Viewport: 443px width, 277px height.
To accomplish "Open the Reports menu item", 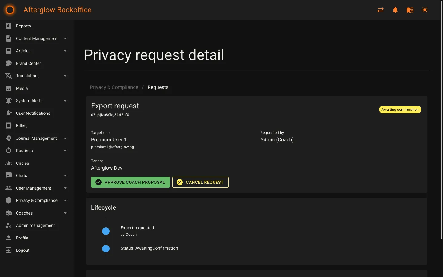I will pyautogui.click(x=37, y=26).
